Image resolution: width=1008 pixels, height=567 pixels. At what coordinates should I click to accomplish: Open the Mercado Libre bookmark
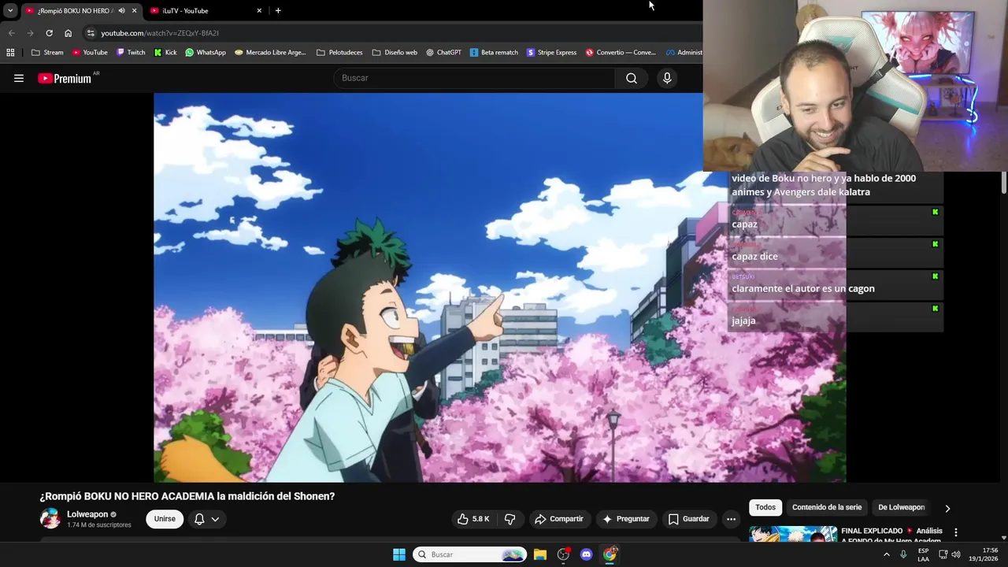tap(270, 53)
